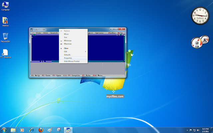213x133 pixels.
Task: Click F3 Open in Turbo C++ status bar
Action: (x=57, y=75)
